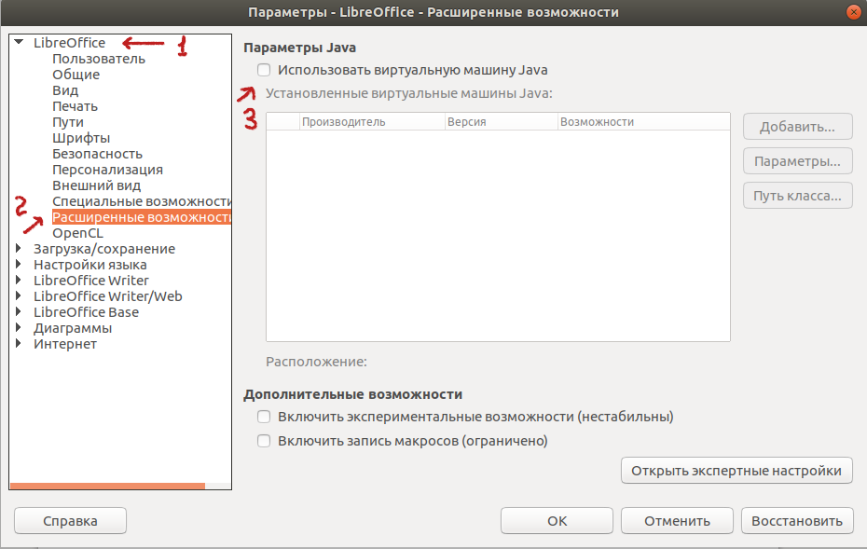
Task: Enable macro recording checkbox
Action: tap(264, 441)
